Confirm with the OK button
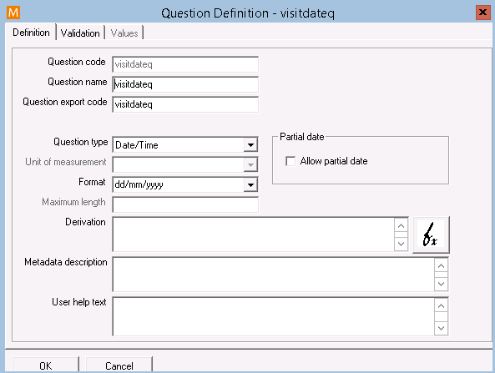Screen dimensions: 495x373 (45, 365)
